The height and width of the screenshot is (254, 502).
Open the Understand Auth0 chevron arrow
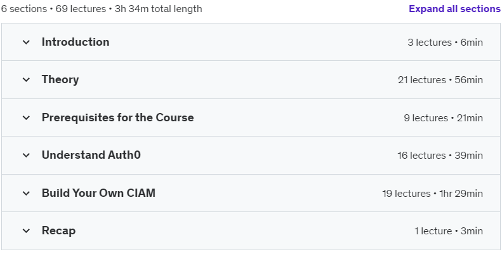[x=26, y=155]
